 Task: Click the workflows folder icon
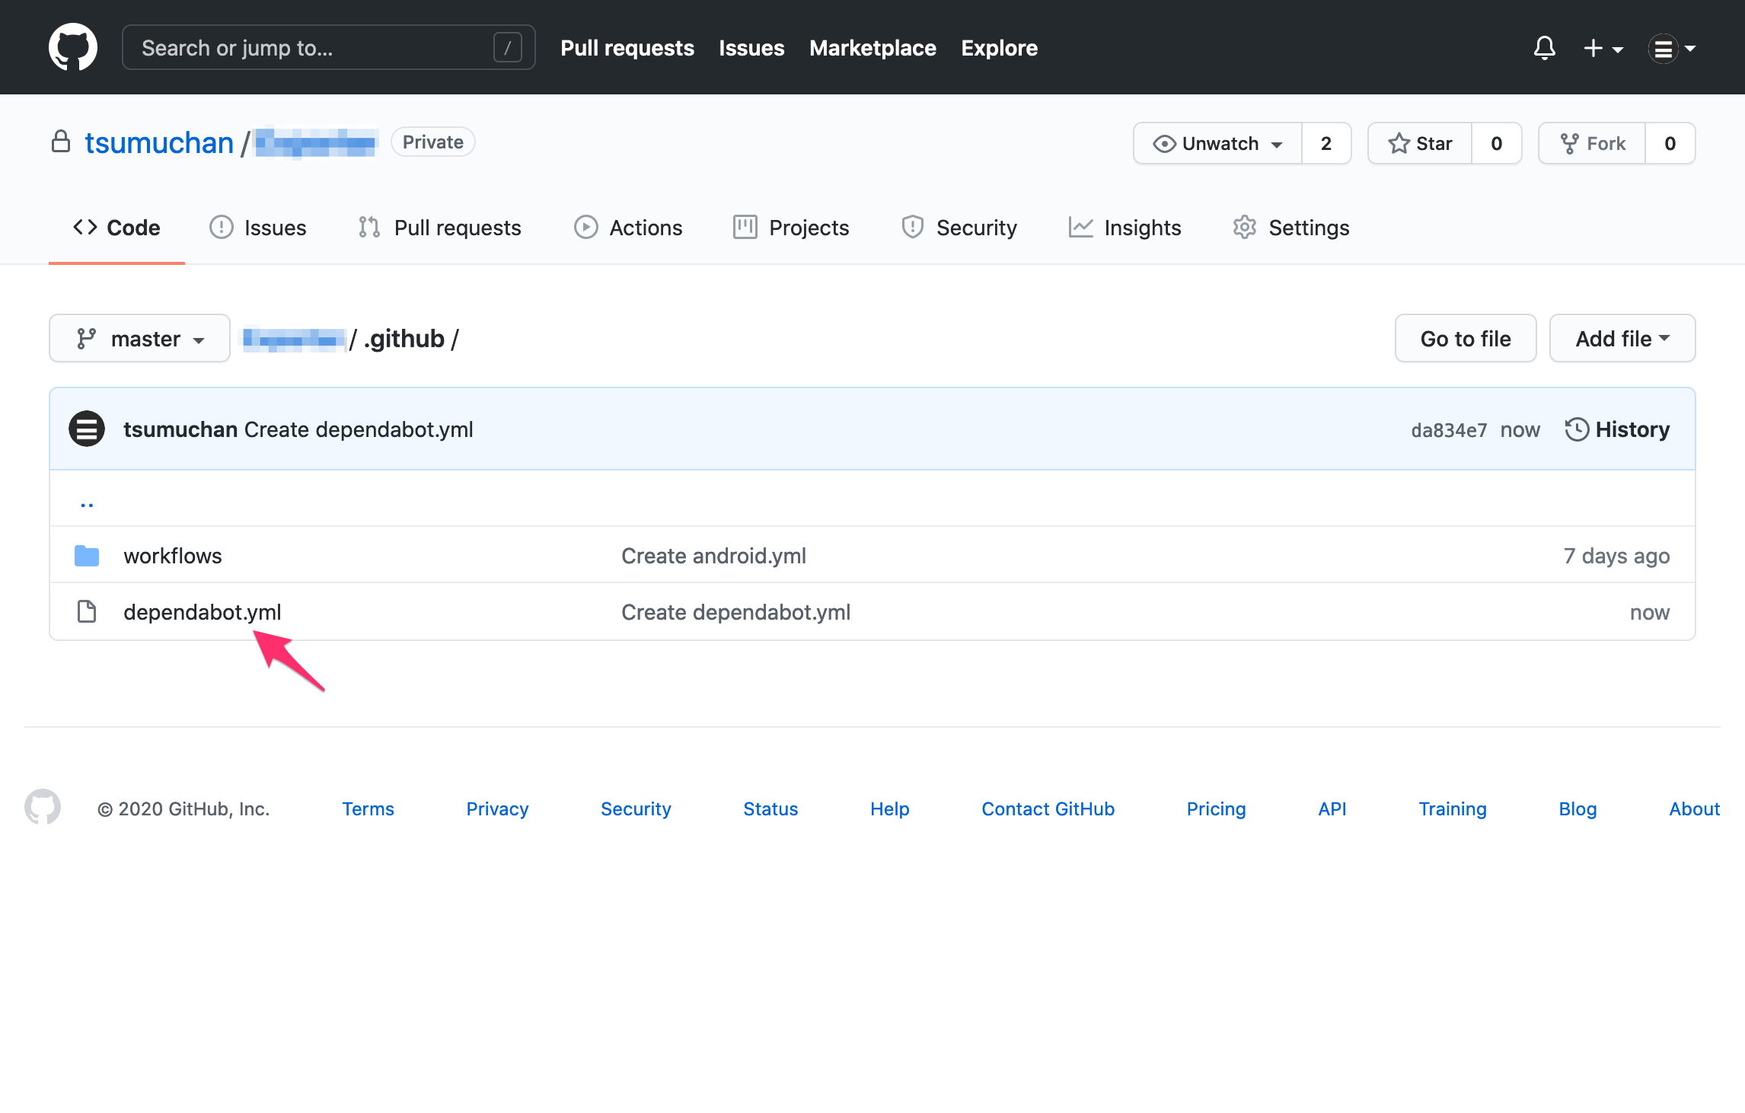point(87,556)
